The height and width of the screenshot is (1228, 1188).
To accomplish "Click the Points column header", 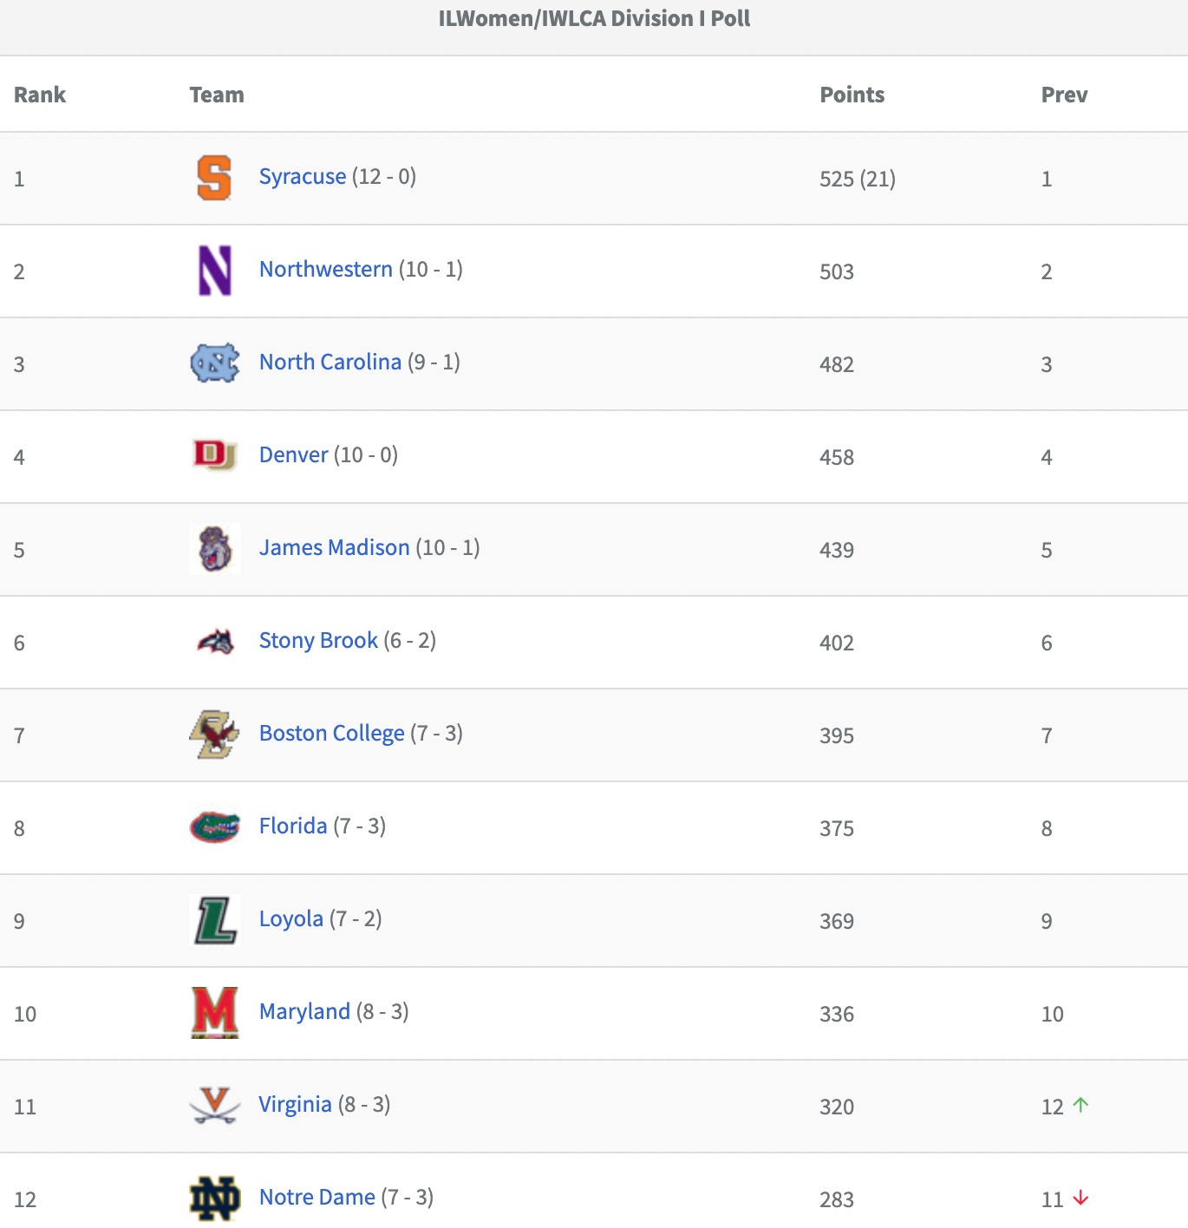I will click(852, 95).
